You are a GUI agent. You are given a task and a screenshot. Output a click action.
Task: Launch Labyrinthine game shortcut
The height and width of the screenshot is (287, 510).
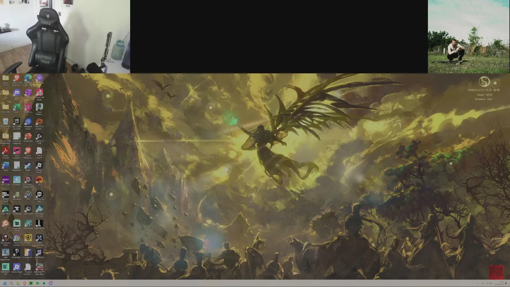(39, 225)
